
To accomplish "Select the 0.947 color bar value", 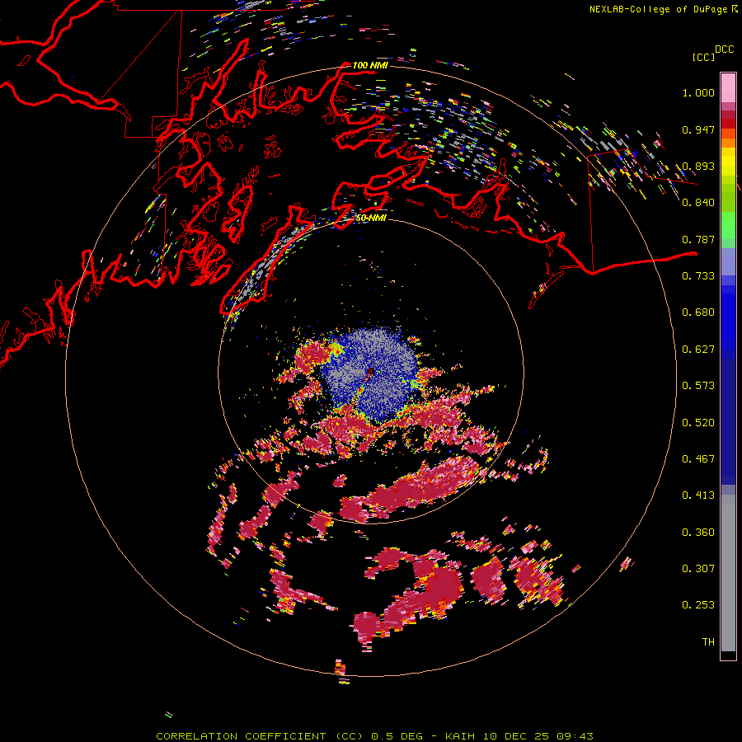I will (x=698, y=129).
